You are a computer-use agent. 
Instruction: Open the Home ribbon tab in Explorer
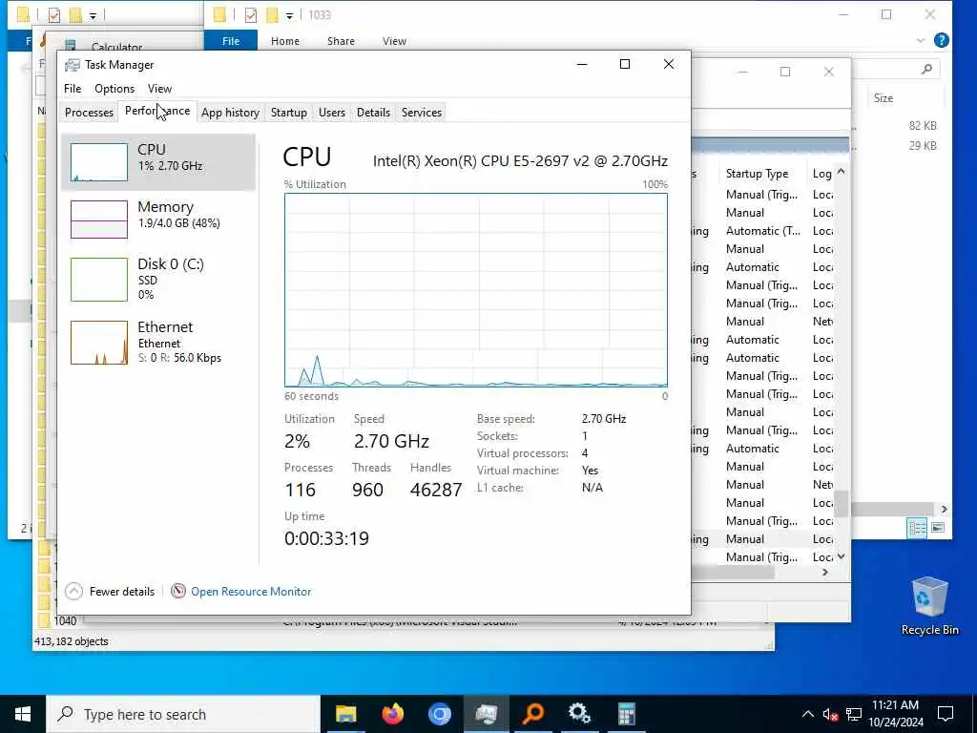(284, 41)
